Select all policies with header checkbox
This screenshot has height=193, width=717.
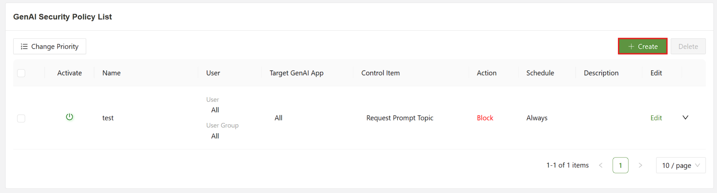pos(21,73)
